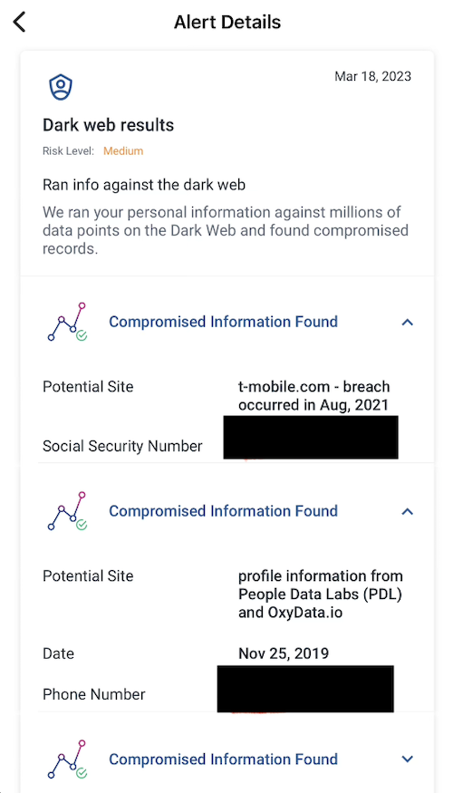The width and height of the screenshot is (453, 793).
Task: Tap the Medium risk level label
Action: pyautogui.click(x=123, y=150)
